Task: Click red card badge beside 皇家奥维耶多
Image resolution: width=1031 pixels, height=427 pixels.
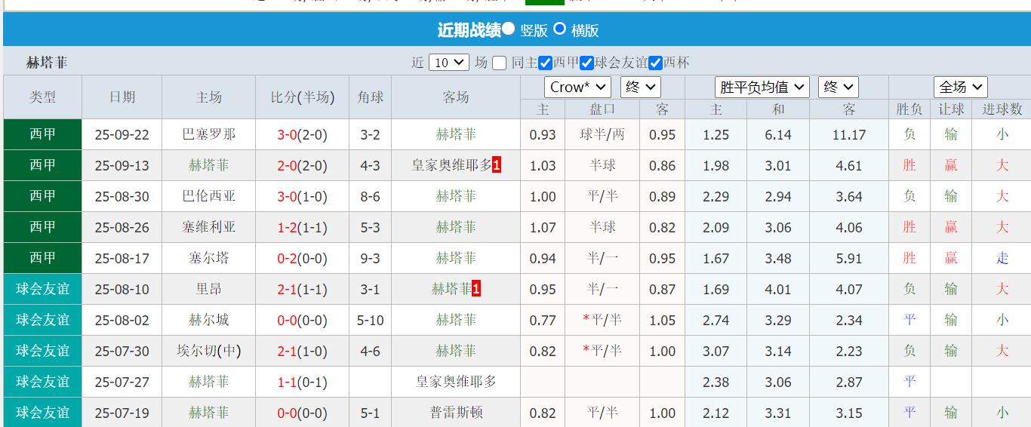Action: [x=497, y=165]
